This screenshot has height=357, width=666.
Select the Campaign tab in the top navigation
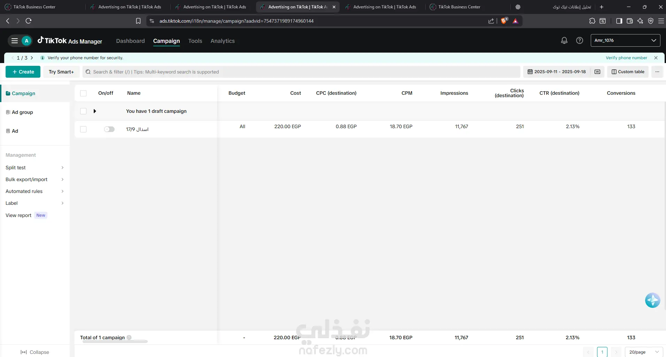coord(166,41)
